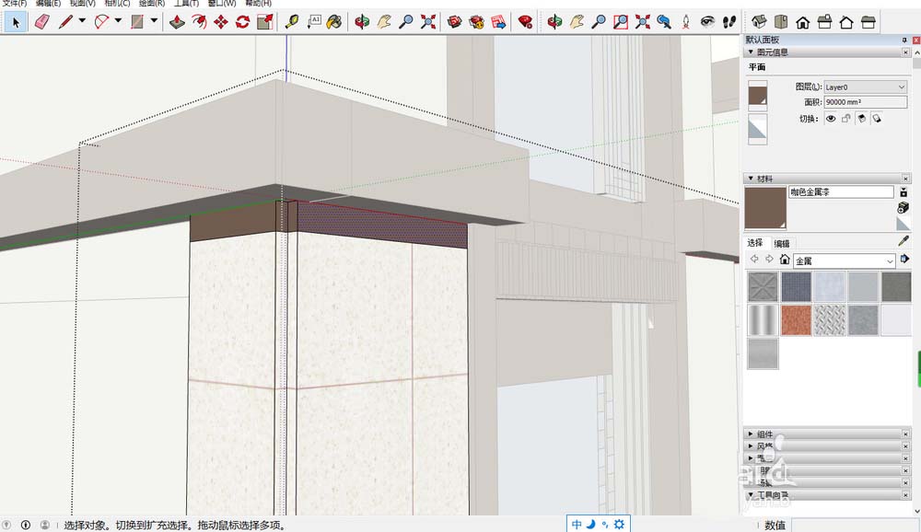Viewport: 921px width, 532px height.
Task: Toggle receive shadows in Entity Info
Action: [x=862, y=119]
